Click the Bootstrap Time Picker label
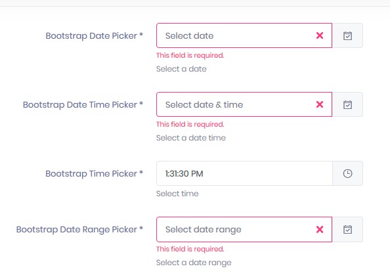 click(x=95, y=173)
